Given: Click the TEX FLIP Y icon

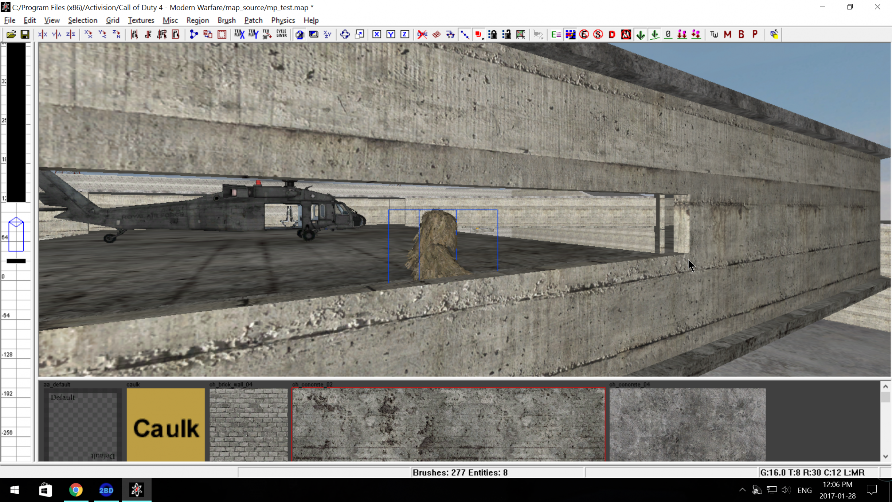Looking at the screenshot, I should tap(253, 34).
